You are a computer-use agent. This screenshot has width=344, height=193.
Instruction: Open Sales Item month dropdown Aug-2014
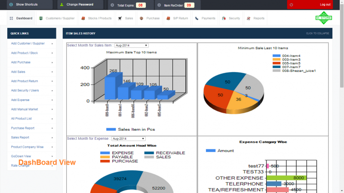click(x=132, y=46)
